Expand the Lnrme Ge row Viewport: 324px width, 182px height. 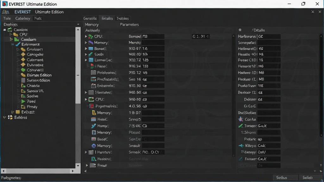point(86,60)
